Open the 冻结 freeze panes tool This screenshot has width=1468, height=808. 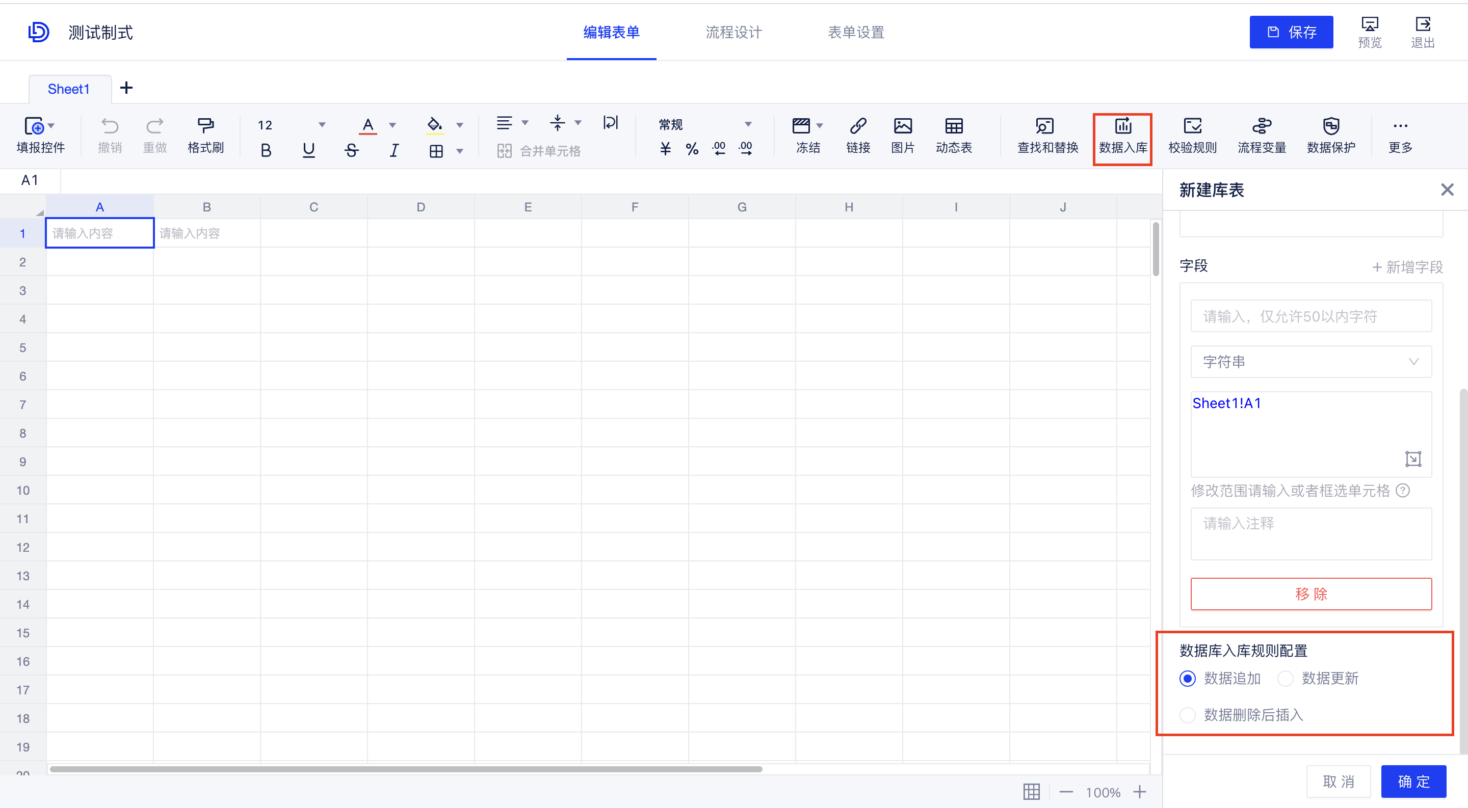point(807,135)
